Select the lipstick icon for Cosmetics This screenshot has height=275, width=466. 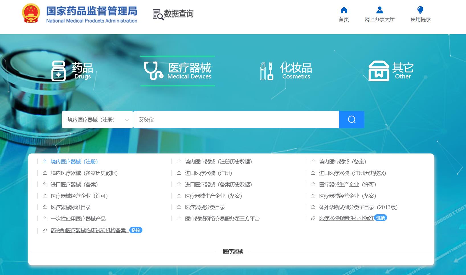point(267,70)
